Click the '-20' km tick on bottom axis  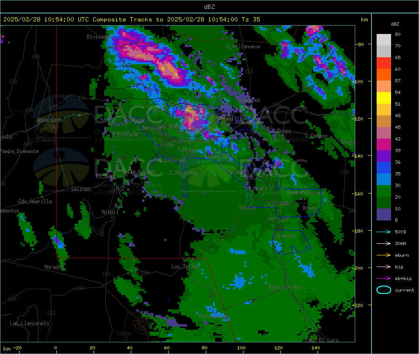18,348
